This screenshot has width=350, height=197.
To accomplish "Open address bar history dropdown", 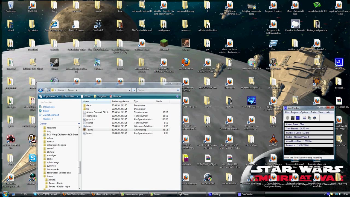I will pyautogui.click(x=130, y=90).
